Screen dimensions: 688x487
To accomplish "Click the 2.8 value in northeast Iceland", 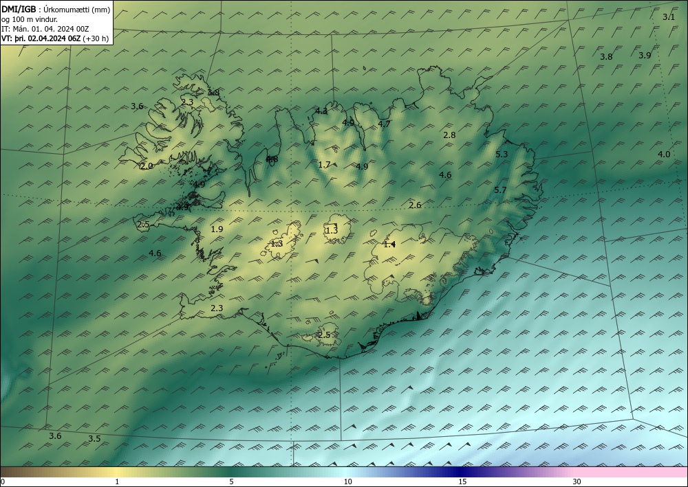I will point(449,135).
